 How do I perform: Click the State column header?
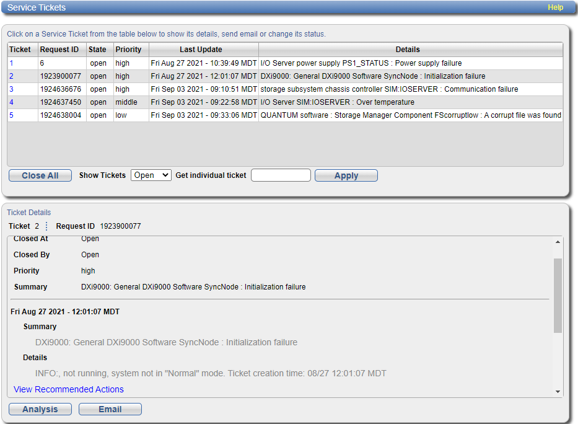(x=100, y=50)
